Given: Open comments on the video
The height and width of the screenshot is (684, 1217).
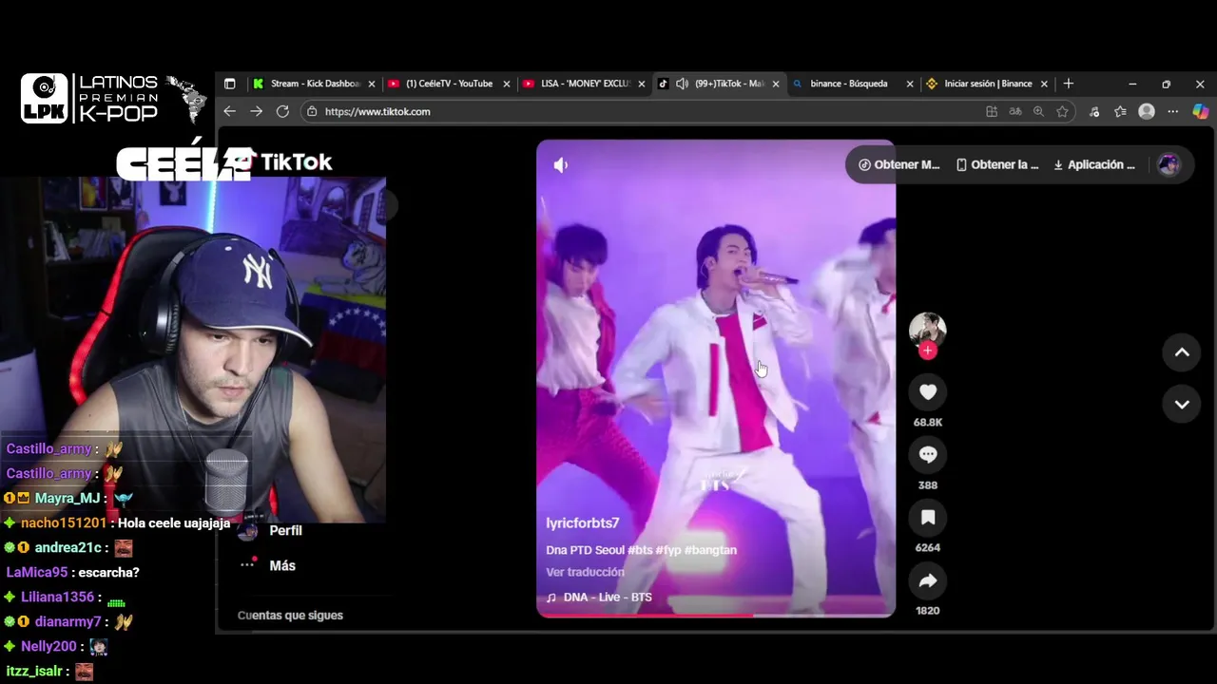Looking at the screenshot, I should (x=928, y=455).
